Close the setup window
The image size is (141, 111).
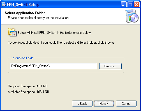(137, 5)
